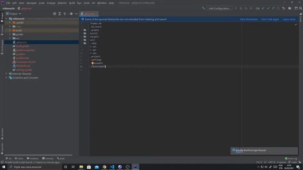
Task: Open the main branch selector in status bar
Action: pyautogui.click(x=293, y=162)
